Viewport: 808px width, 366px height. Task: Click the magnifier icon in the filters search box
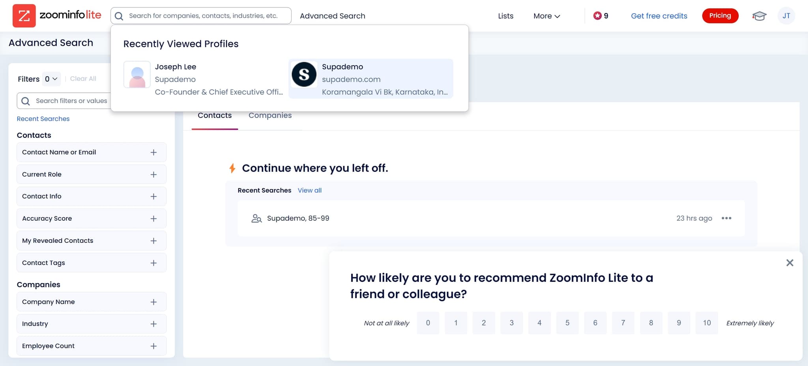pyautogui.click(x=25, y=101)
